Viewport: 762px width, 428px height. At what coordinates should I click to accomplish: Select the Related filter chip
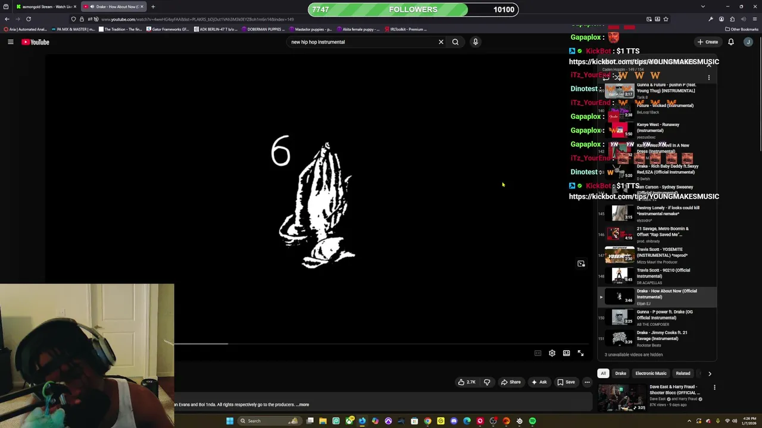pos(683,373)
